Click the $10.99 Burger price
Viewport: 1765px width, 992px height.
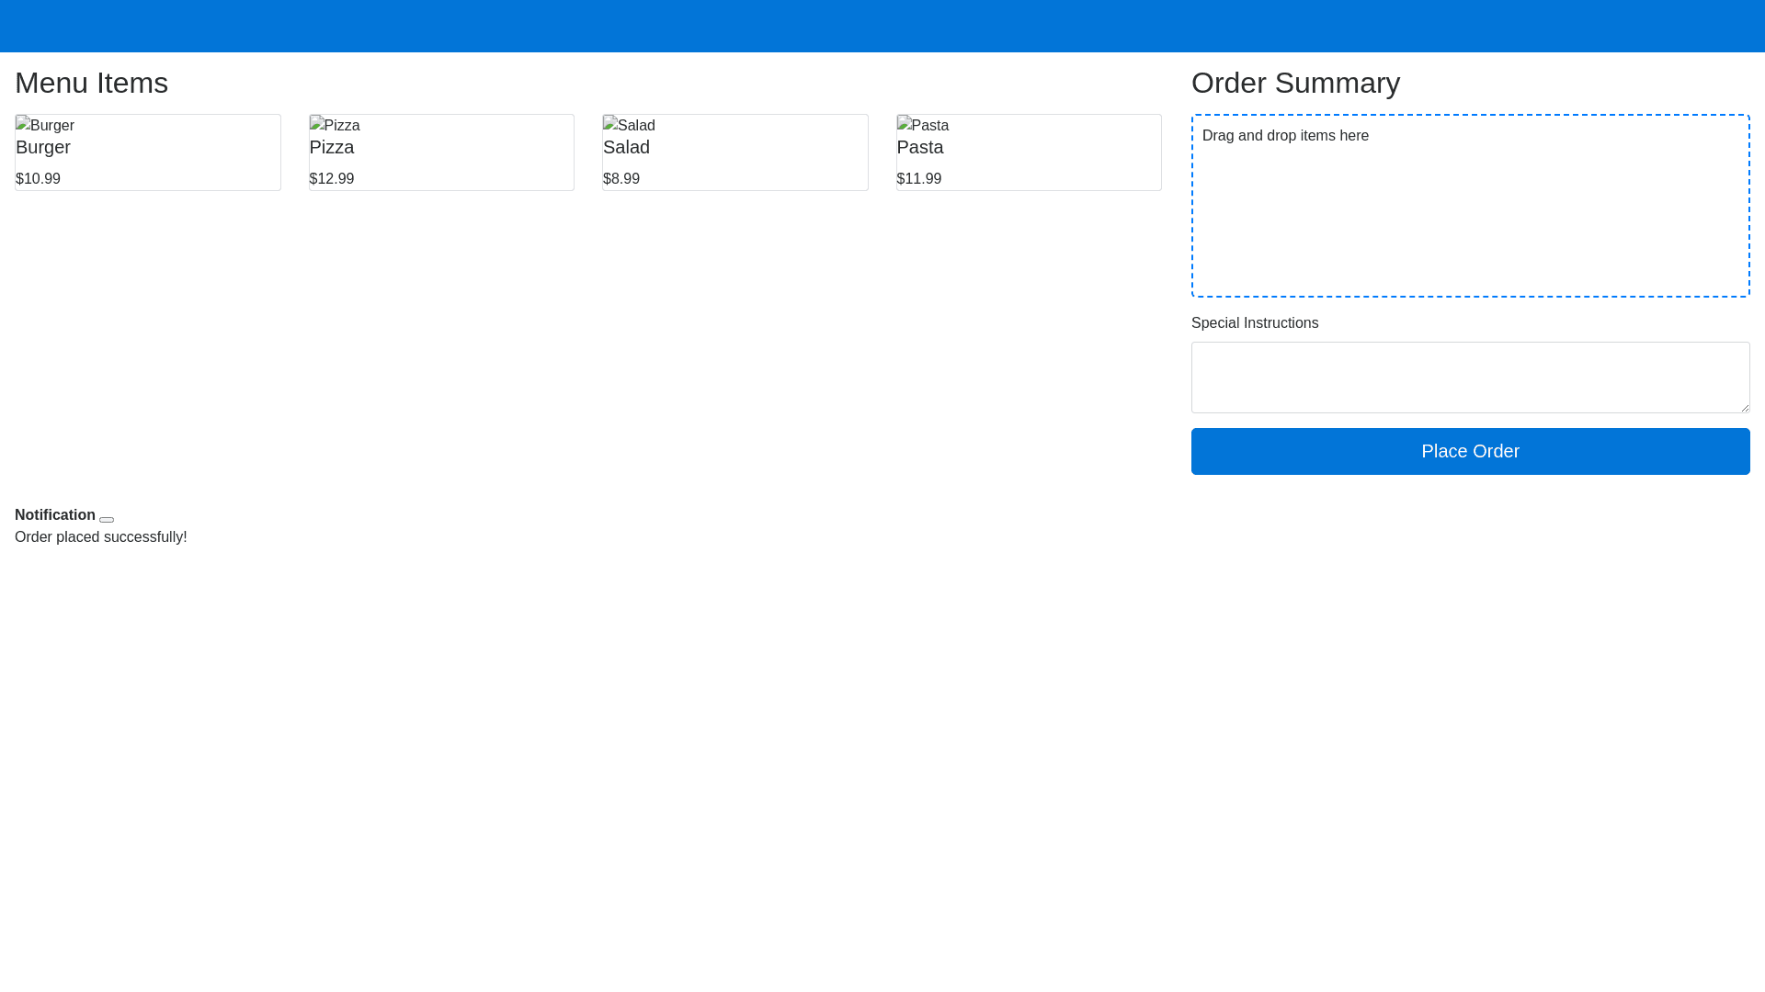[38, 179]
